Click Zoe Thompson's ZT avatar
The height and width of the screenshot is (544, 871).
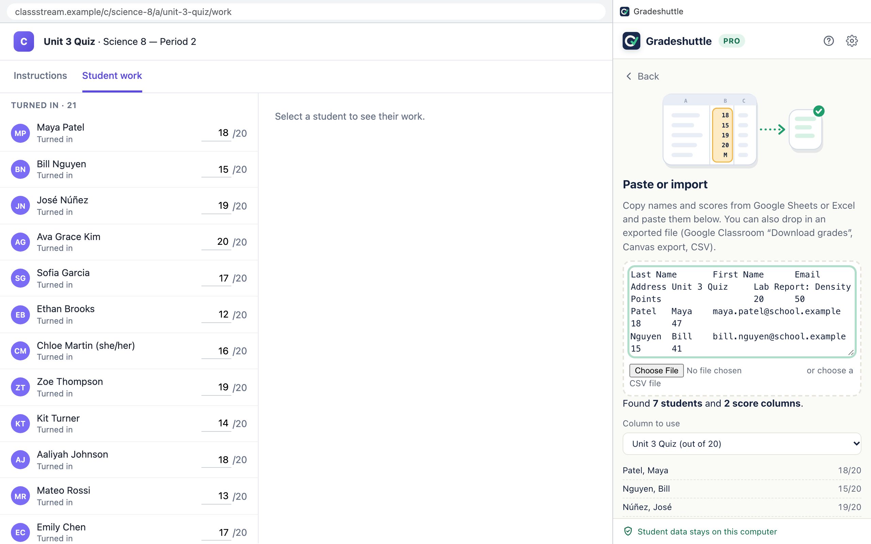pos(20,388)
